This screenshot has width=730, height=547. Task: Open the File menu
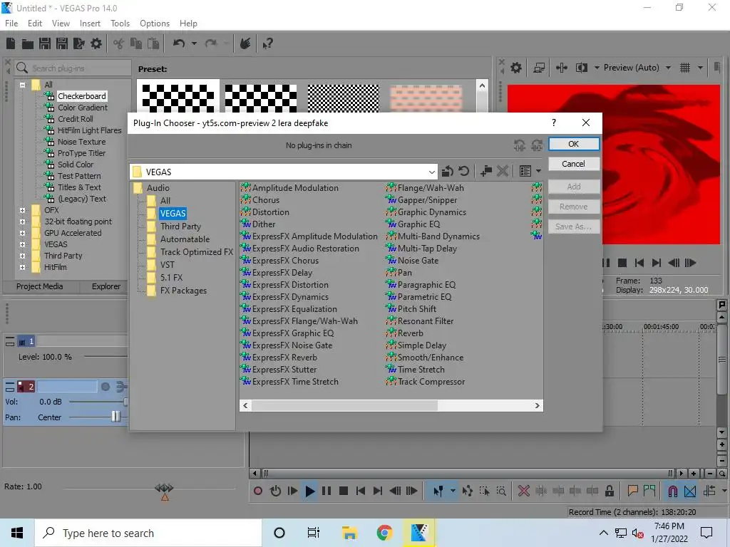click(x=11, y=24)
